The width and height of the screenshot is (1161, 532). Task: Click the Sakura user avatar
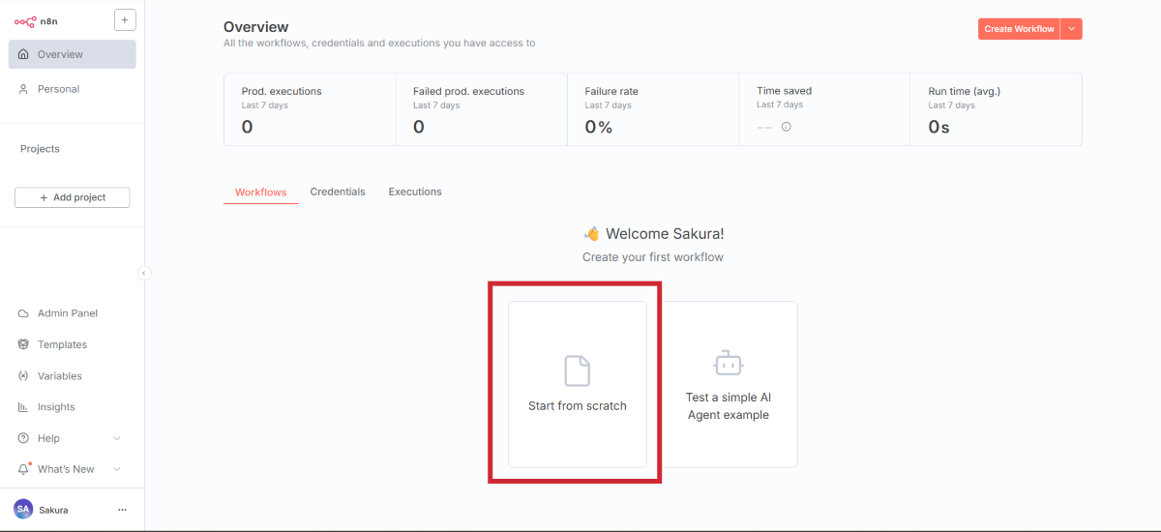(23, 509)
